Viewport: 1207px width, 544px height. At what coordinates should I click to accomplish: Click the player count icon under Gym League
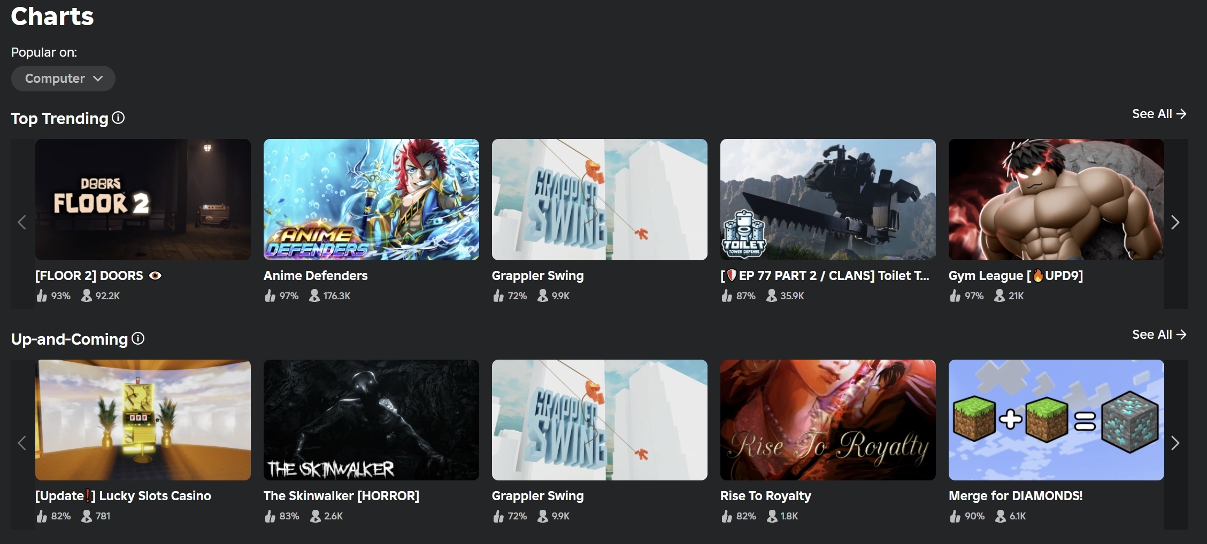pyautogui.click(x=999, y=296)
